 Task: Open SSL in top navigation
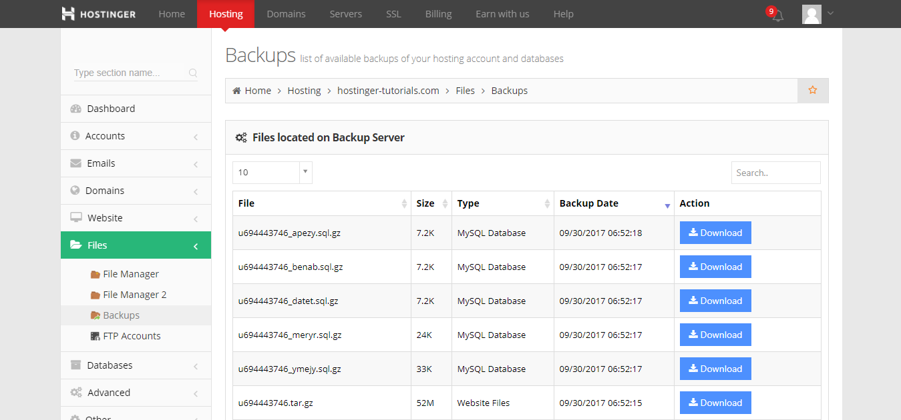coord(393,14)
